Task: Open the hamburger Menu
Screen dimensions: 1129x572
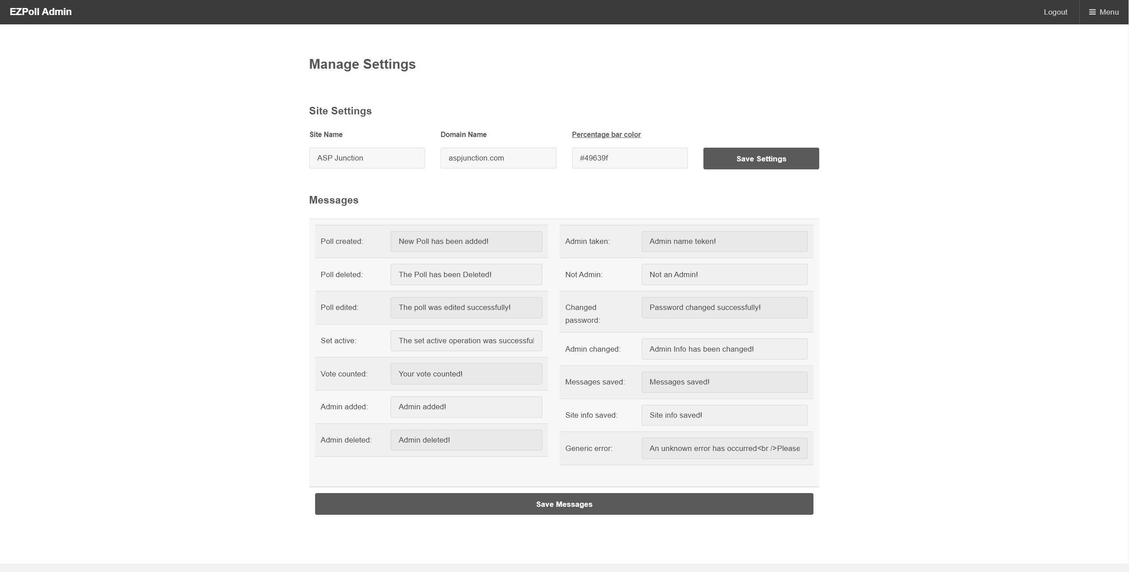Action: [x=1104, y=12]
